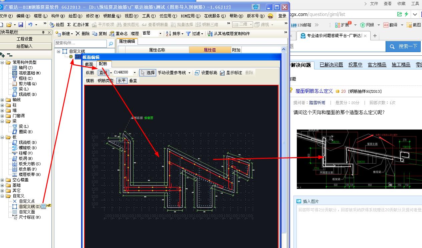Toggle the 直线 line drawing mode
The width and height of the screenshot is (422, 248).
(x=103, y=72)
